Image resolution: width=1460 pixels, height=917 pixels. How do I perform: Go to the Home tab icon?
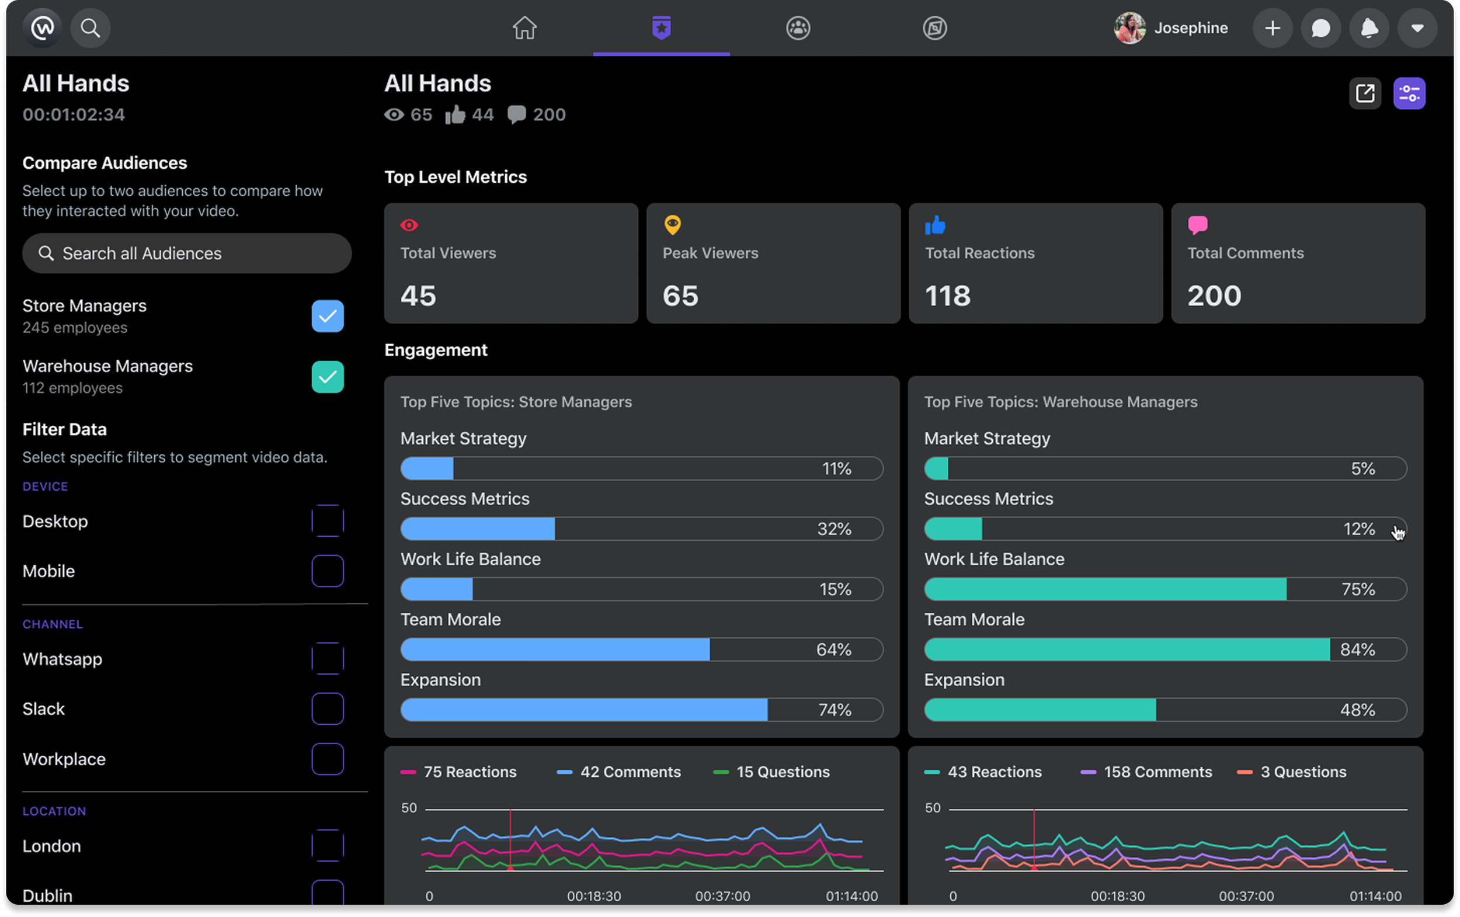click(x=524, y=28)
